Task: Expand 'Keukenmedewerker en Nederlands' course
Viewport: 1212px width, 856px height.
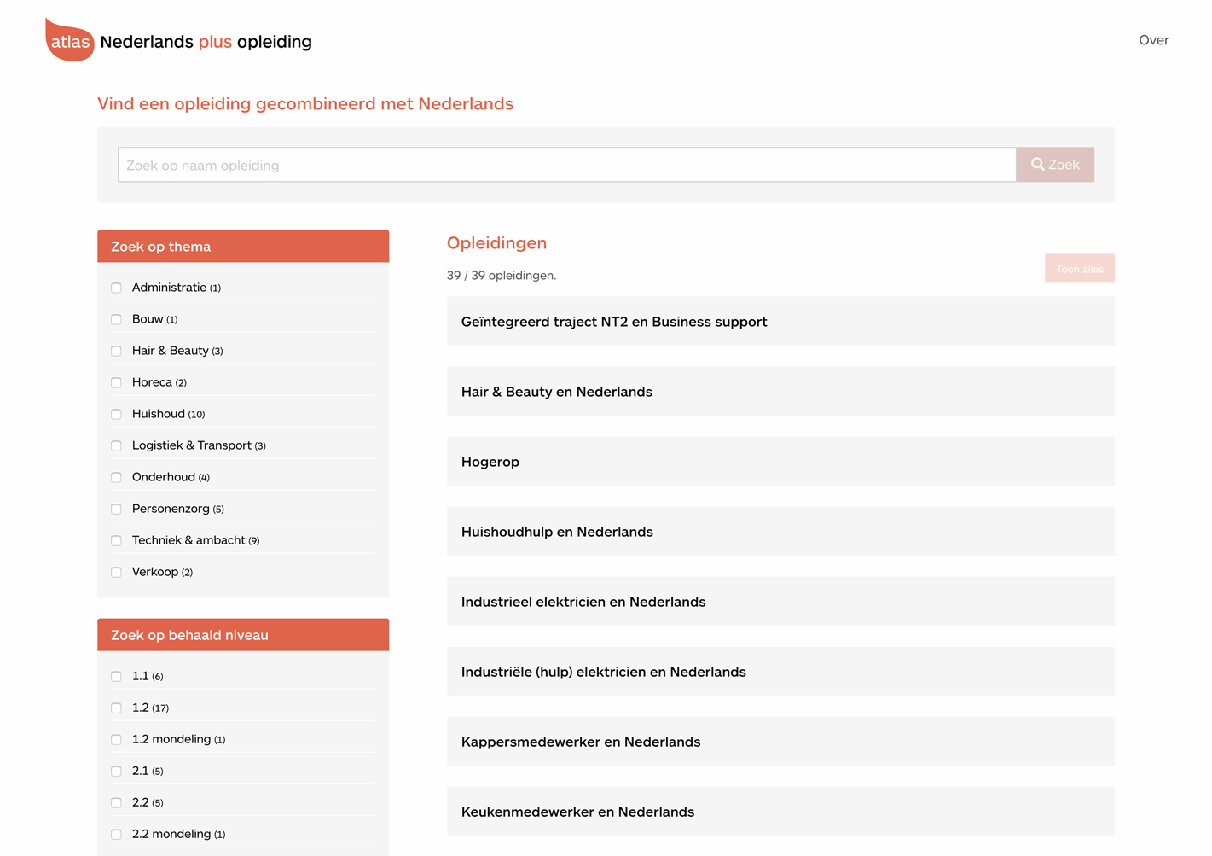Action: [780, 812]
